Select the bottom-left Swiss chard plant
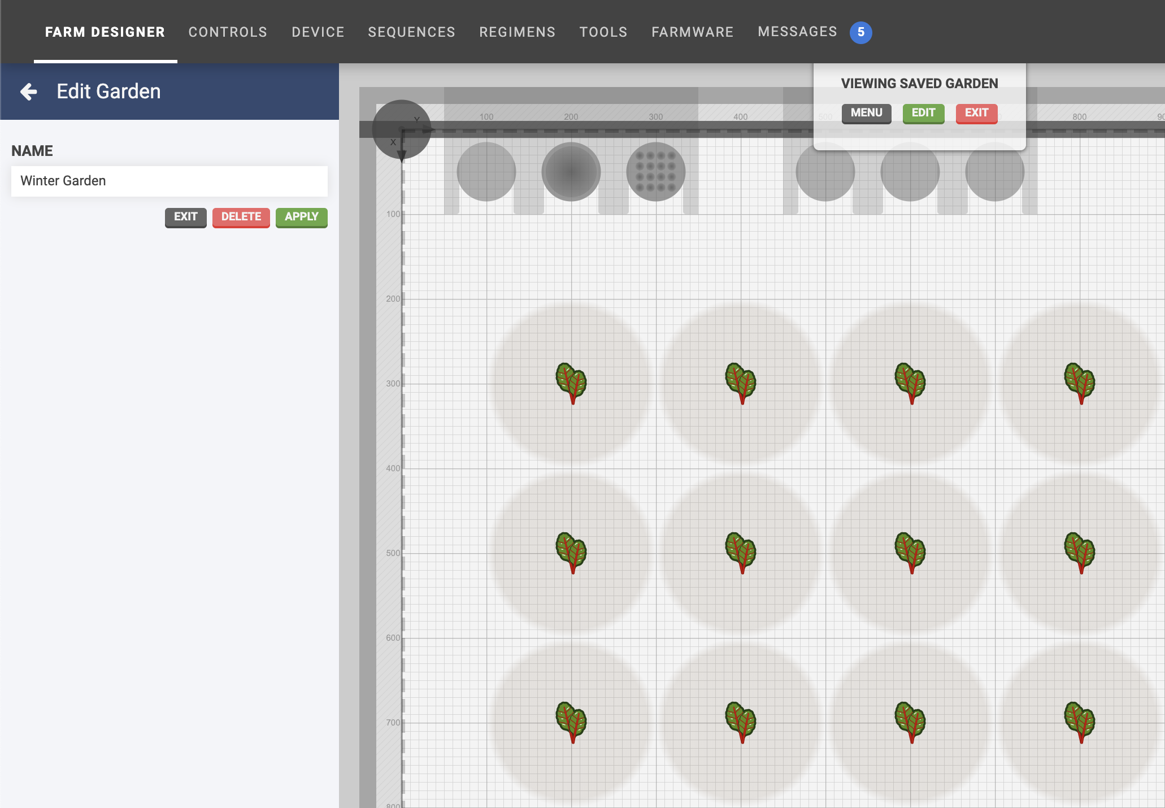The image size is (1165, 808). tap(571, 722)
